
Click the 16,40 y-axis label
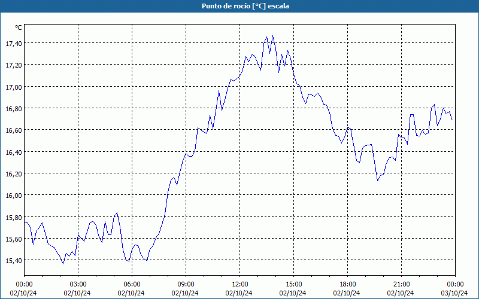14,152
